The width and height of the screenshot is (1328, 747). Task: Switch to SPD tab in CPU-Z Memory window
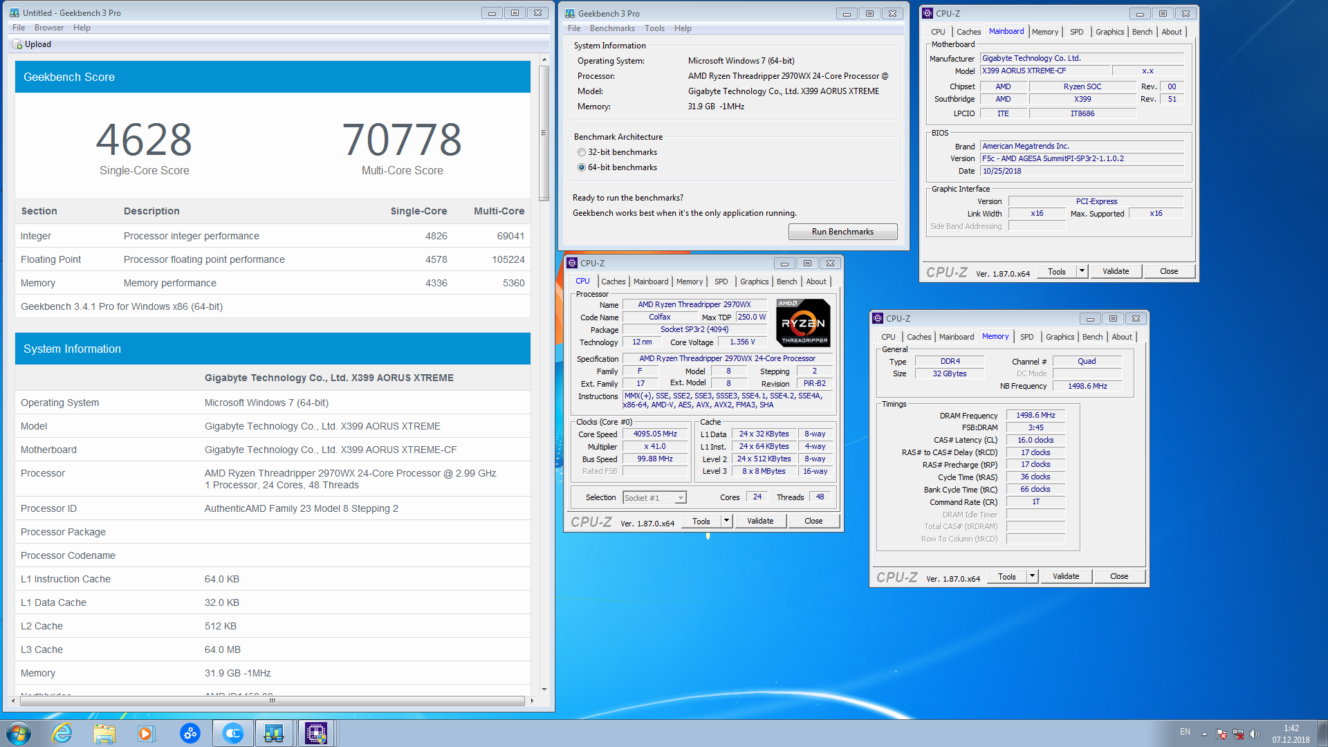1026,337
